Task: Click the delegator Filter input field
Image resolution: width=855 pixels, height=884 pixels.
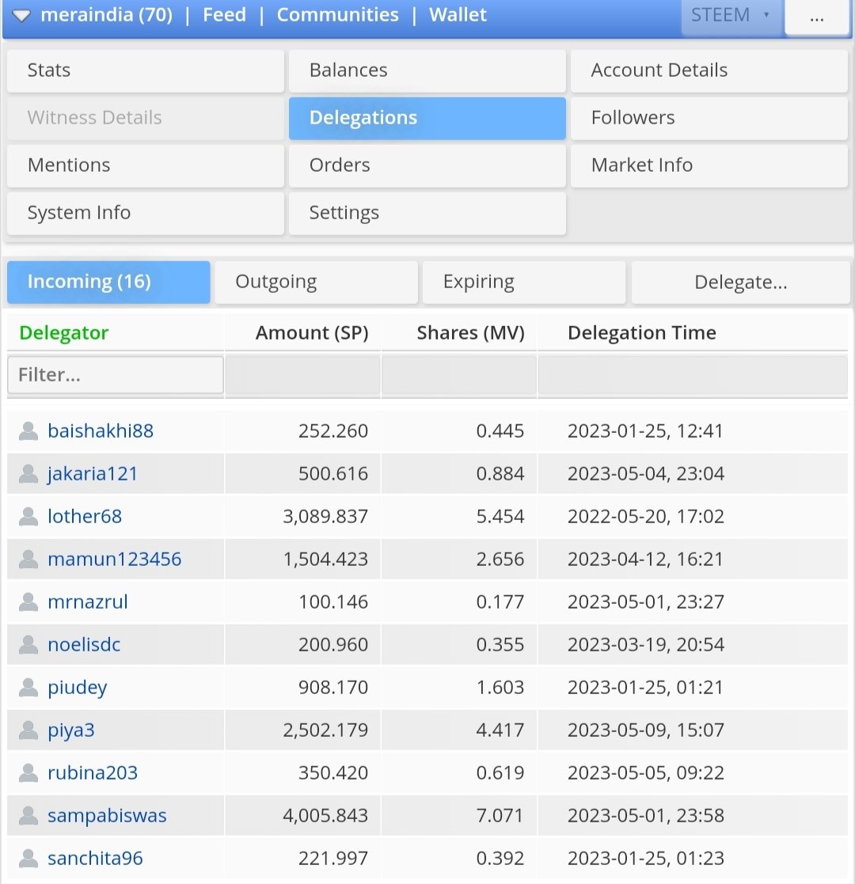Action: (115, 374)
